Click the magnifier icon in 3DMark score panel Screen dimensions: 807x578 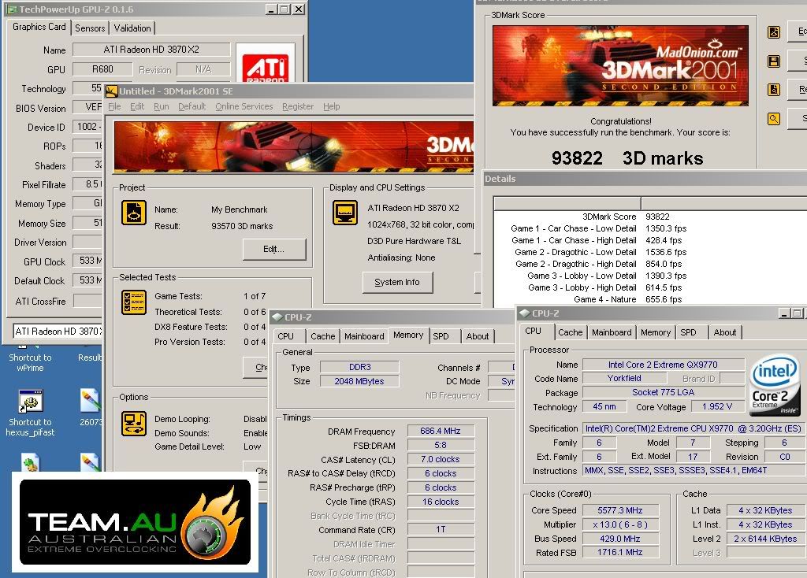[774, 119]
